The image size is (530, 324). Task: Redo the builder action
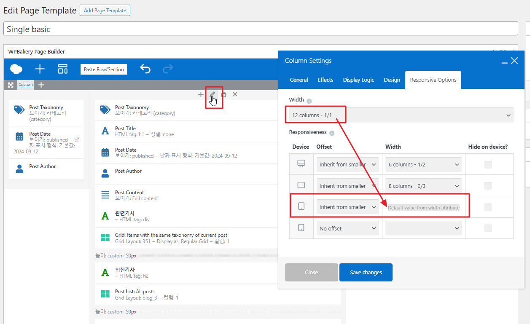click(x=168, y=69)
